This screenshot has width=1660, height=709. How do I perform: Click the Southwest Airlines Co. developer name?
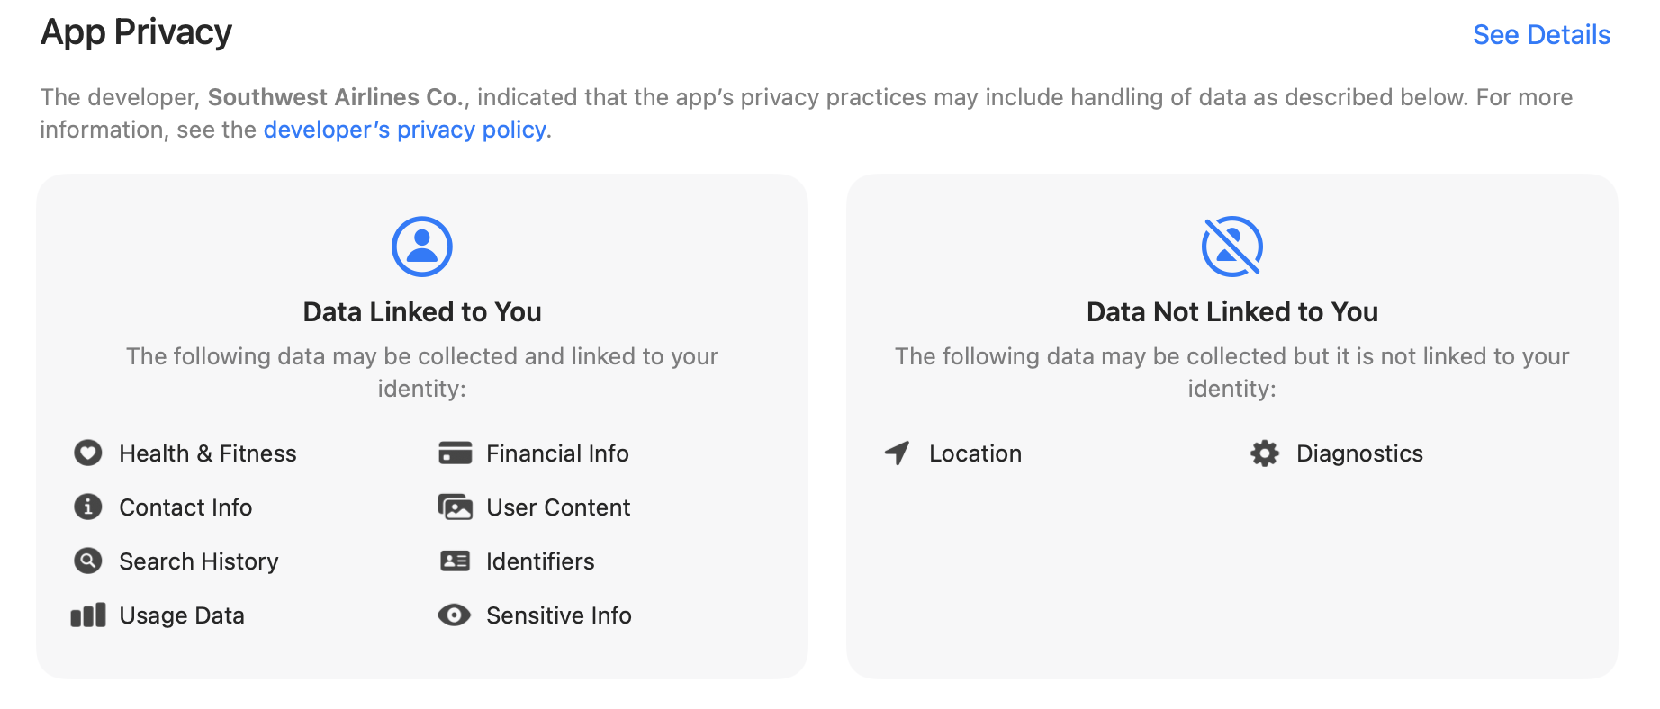tap(335, 97)
